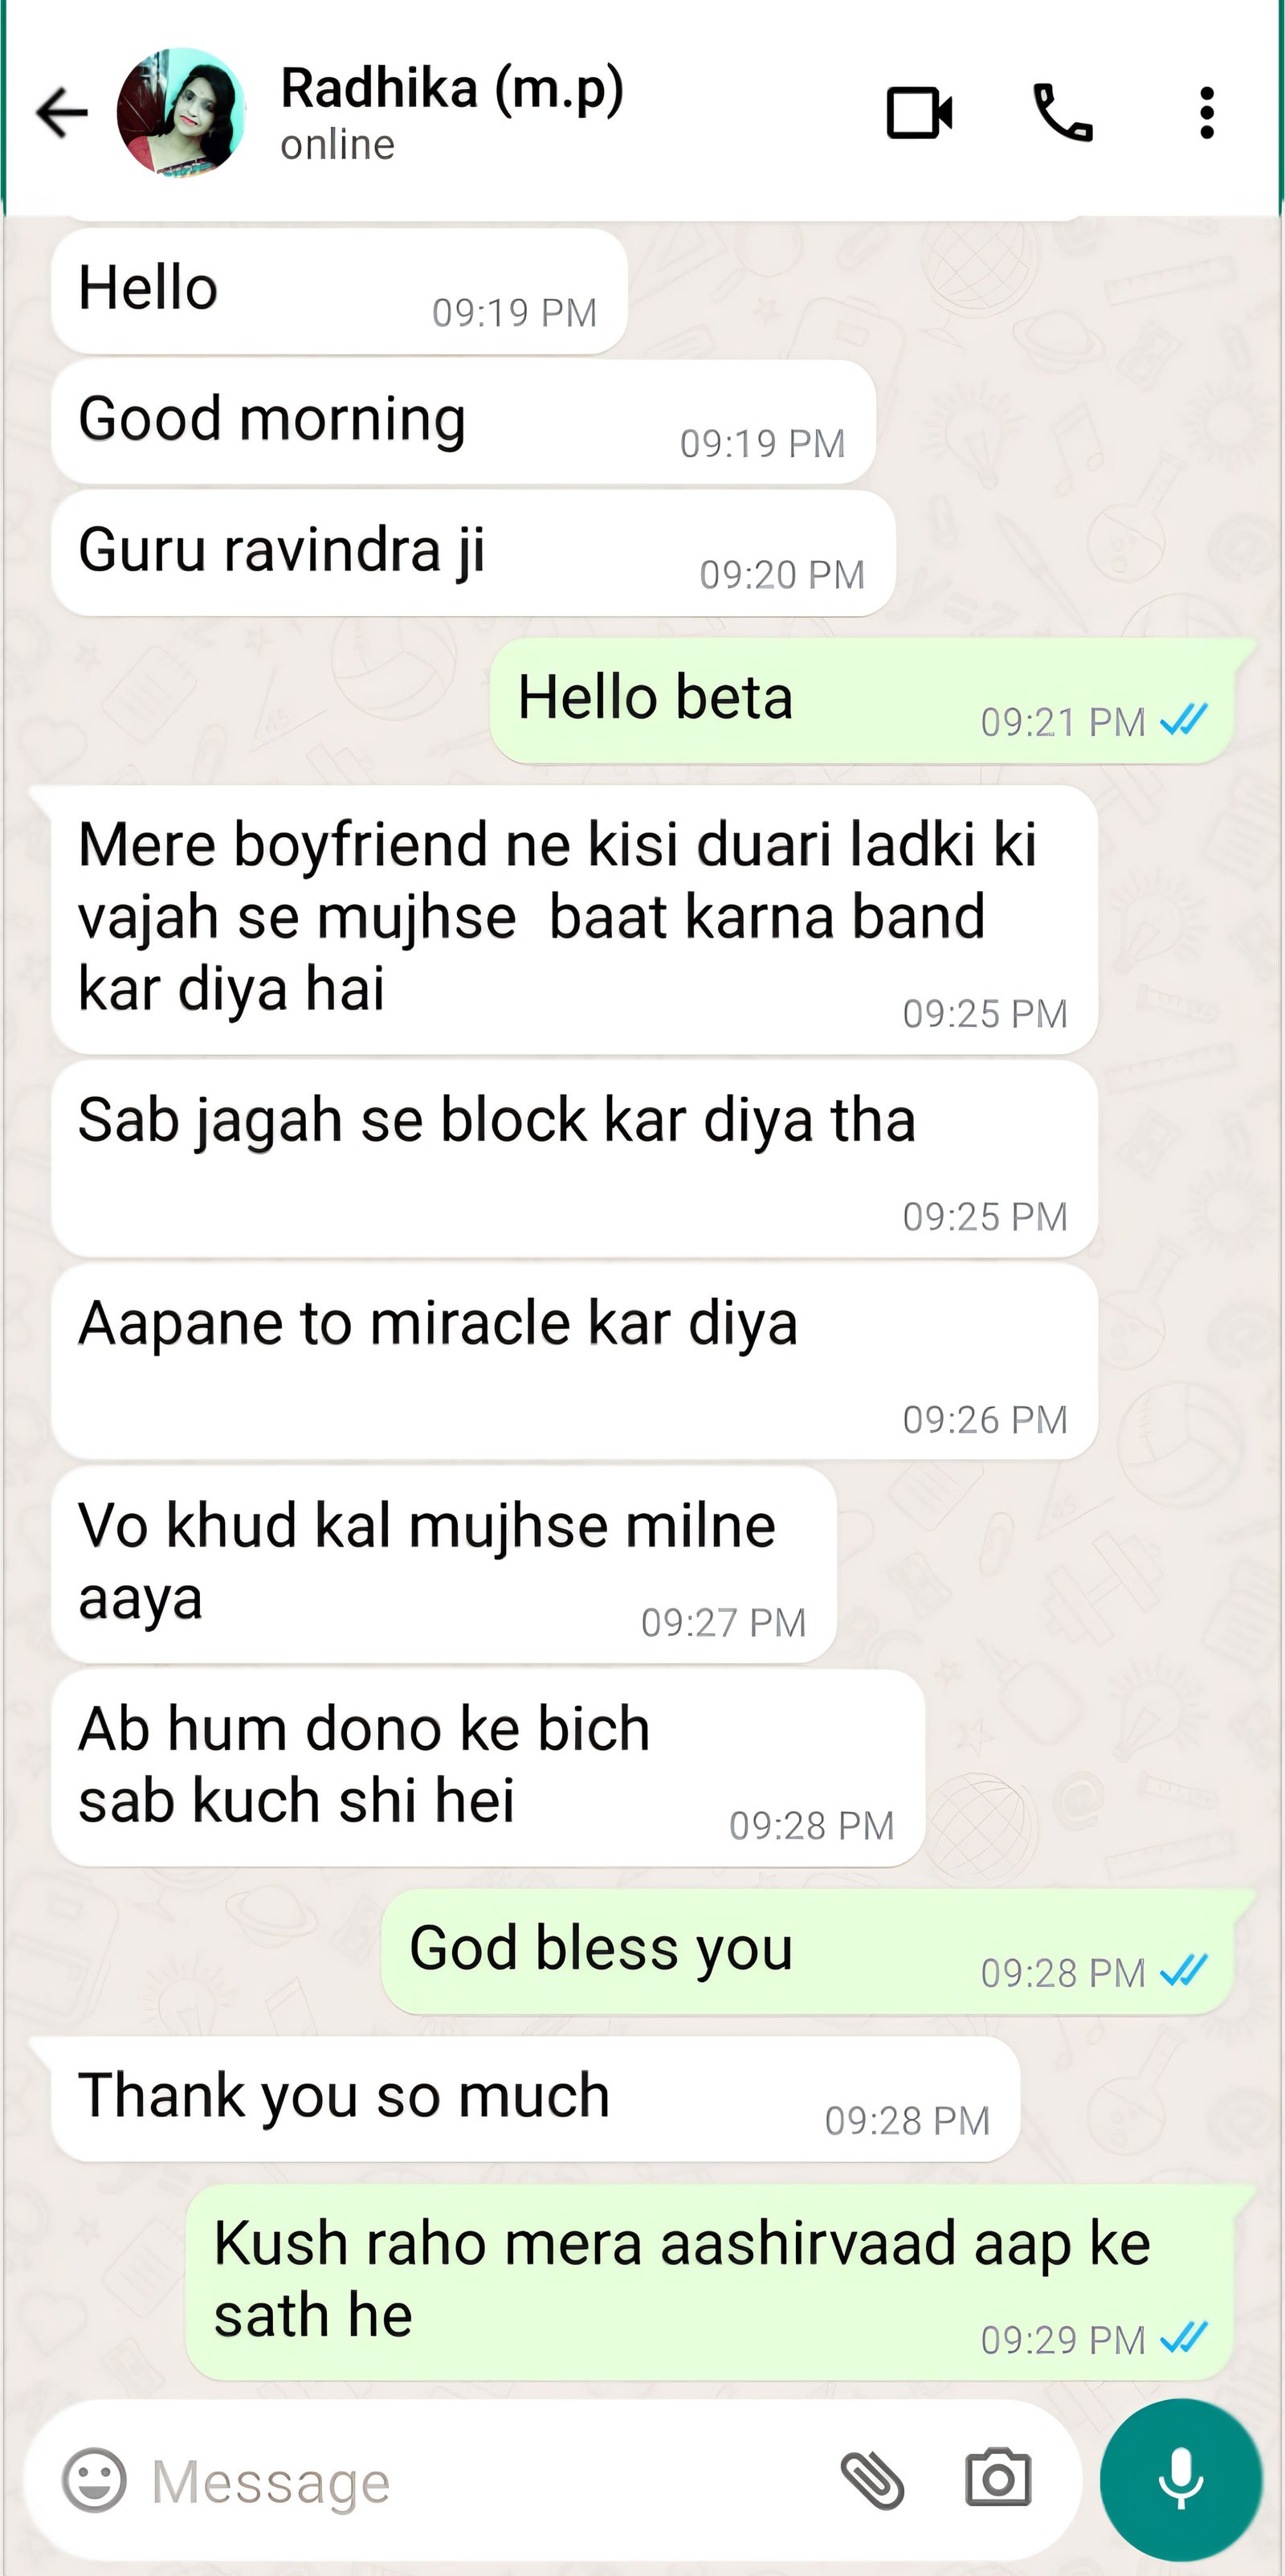Viewport: 1285px width, 2576px height.
Task: Open the camera from message bar
Action: click(x=997, y=2478)
